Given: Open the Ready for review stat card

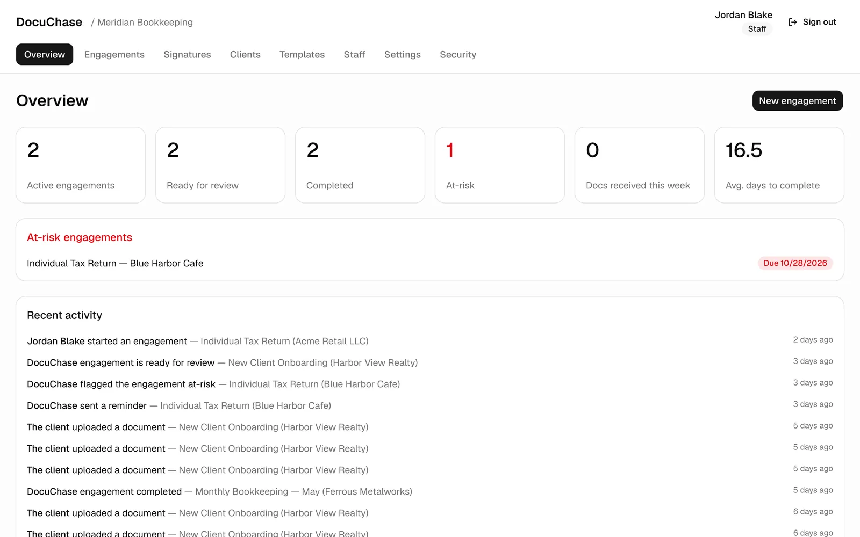Looking at the screenshot, I should click(220, 165).
